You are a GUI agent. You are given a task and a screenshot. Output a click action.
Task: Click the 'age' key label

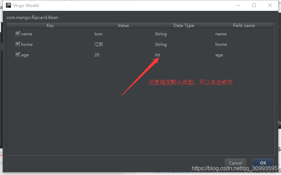pyautogui.click(x=25, y=55)
